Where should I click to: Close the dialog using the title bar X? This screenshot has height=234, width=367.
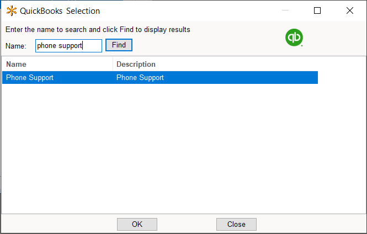pyautogui.click(x=349, y=10)
